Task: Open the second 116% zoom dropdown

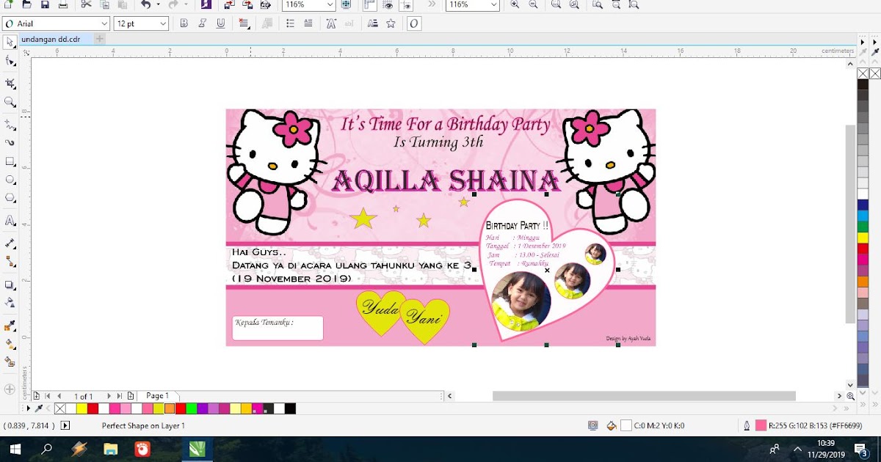Action: point(493,4)
